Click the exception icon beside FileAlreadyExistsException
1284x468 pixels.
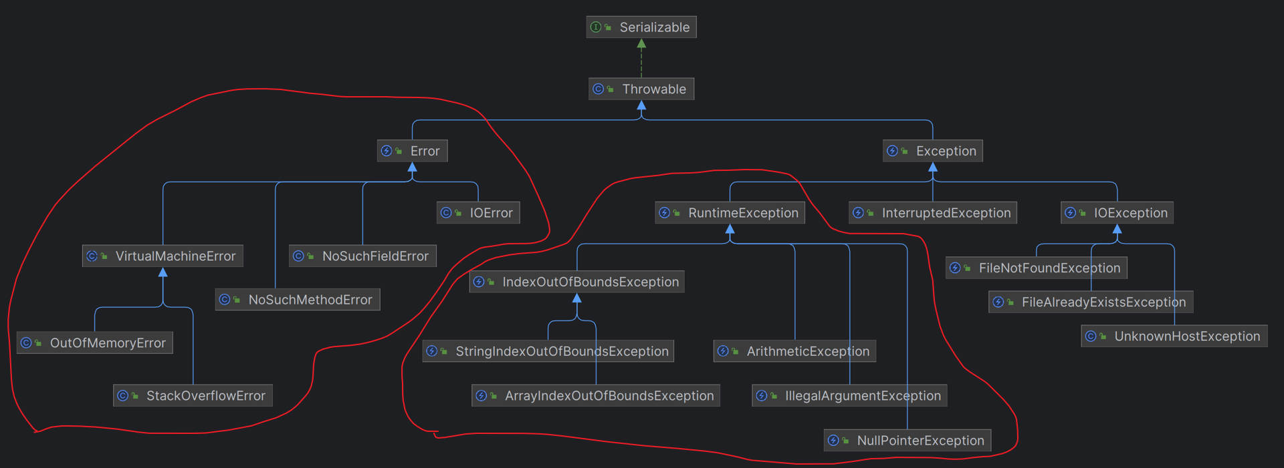click(x=998, y=302)
